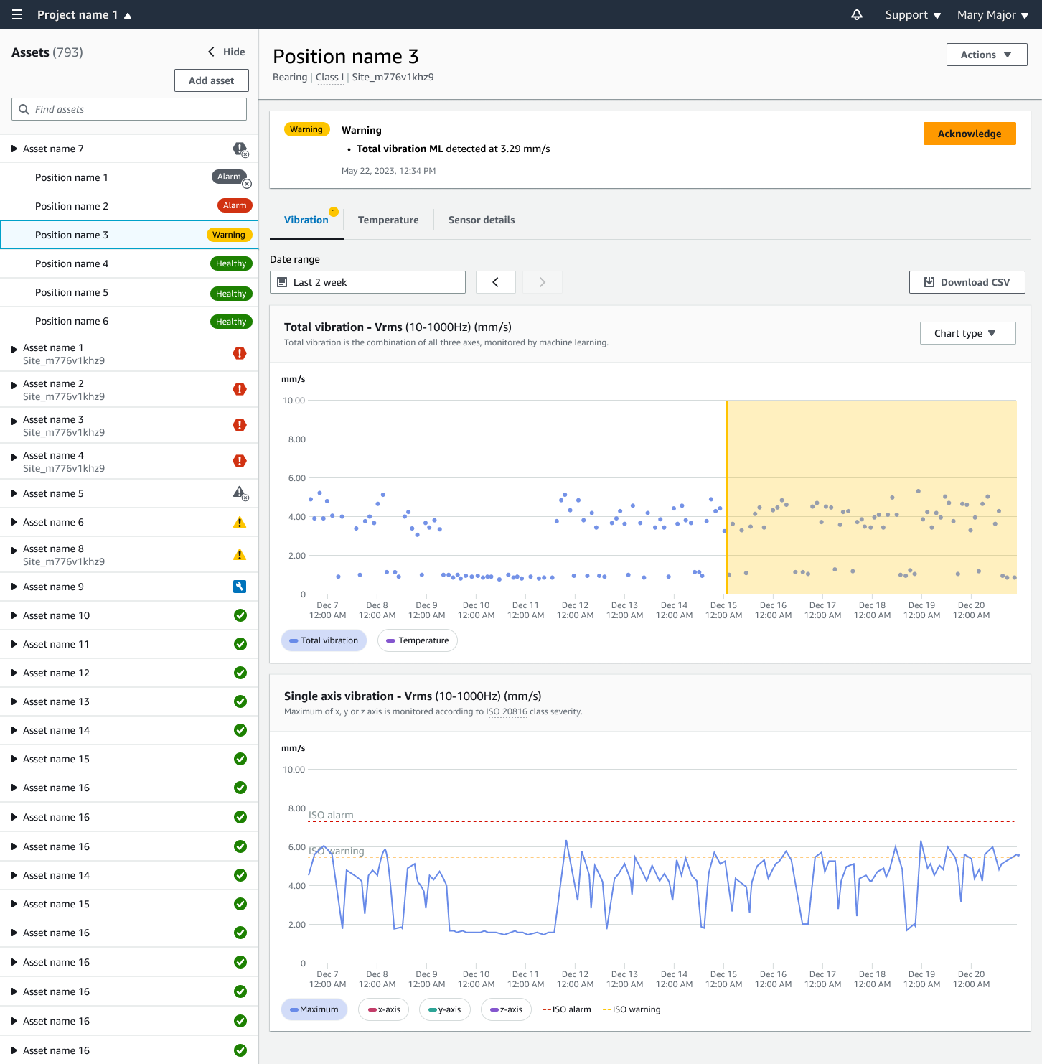Switch to the Temperature tab

tap(388, 220)
